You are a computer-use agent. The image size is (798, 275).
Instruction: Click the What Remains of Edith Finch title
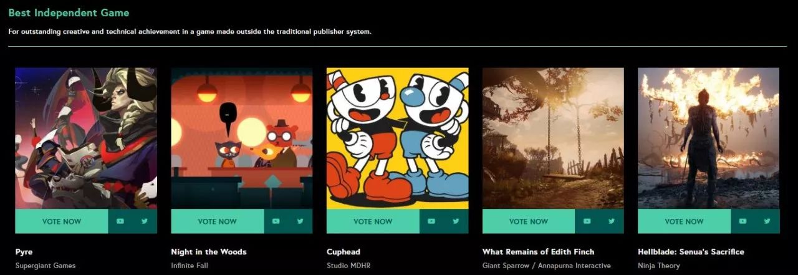point(538,252)
